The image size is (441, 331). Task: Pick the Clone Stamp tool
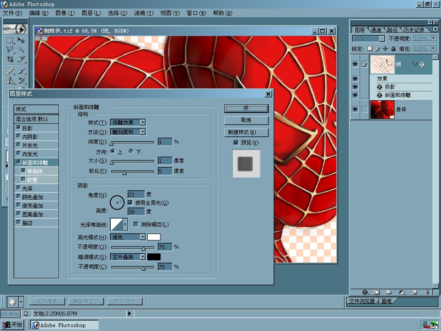coord(10,80)
